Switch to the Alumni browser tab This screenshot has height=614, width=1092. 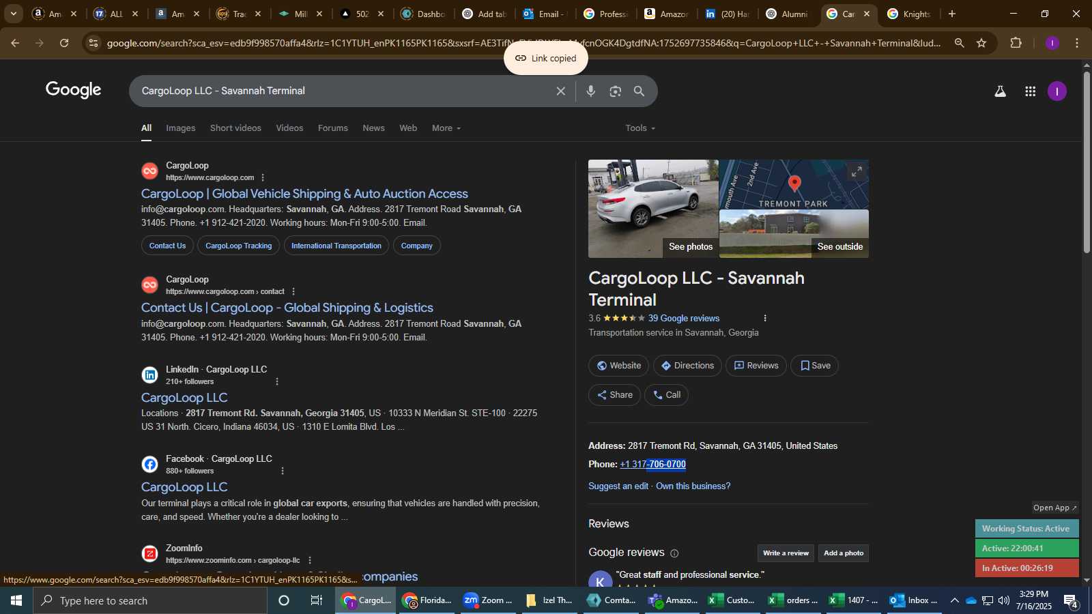(788, 14)
